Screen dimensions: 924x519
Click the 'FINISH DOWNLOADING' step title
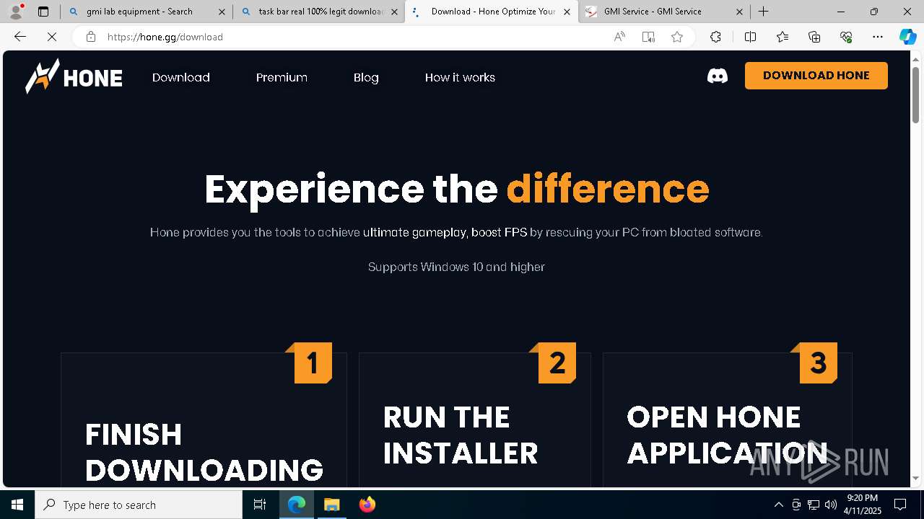[x=204, y=452]
